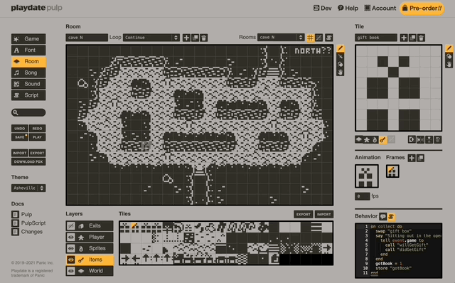Rotate the tile
The width and height of the screenshot is (455, 283).
tap(438, 139)
